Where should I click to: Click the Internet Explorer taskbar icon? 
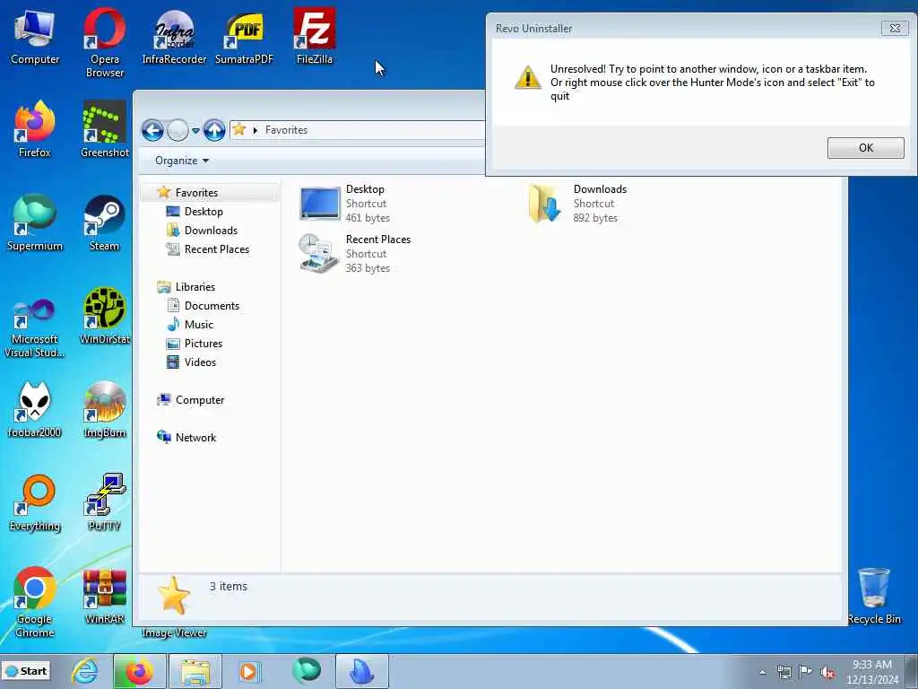[x=85, y=671]
